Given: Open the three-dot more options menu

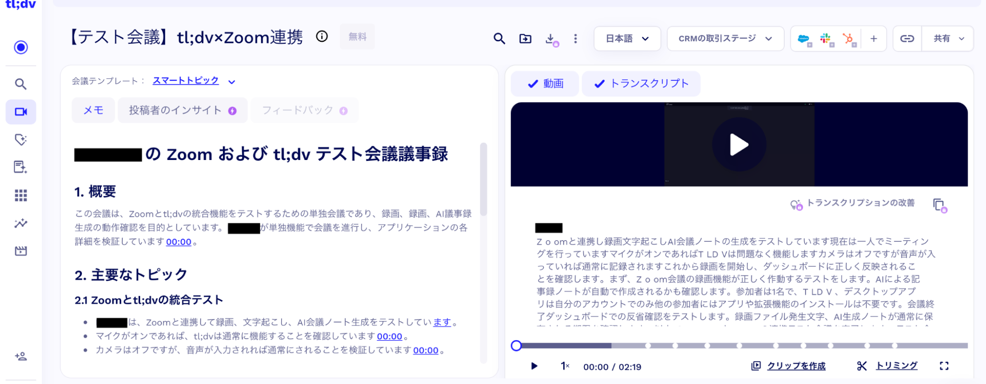Looking at the screenshot, I should pyautogui.click(x=575, y=38).
